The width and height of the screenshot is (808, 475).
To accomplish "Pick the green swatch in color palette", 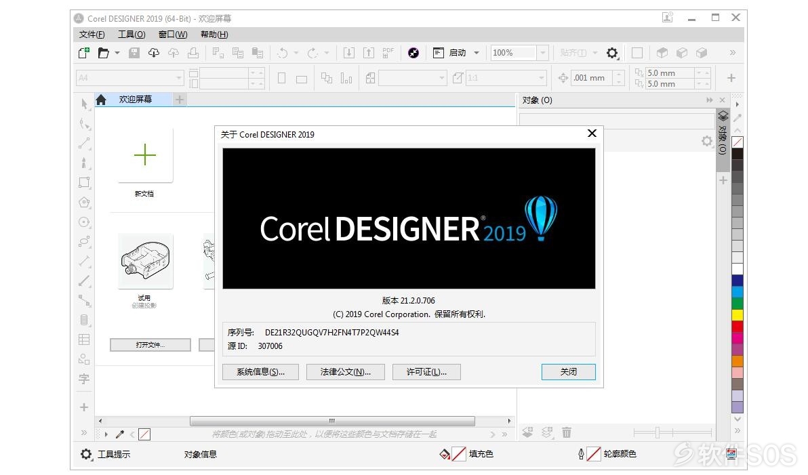I will tap(738, 303).
